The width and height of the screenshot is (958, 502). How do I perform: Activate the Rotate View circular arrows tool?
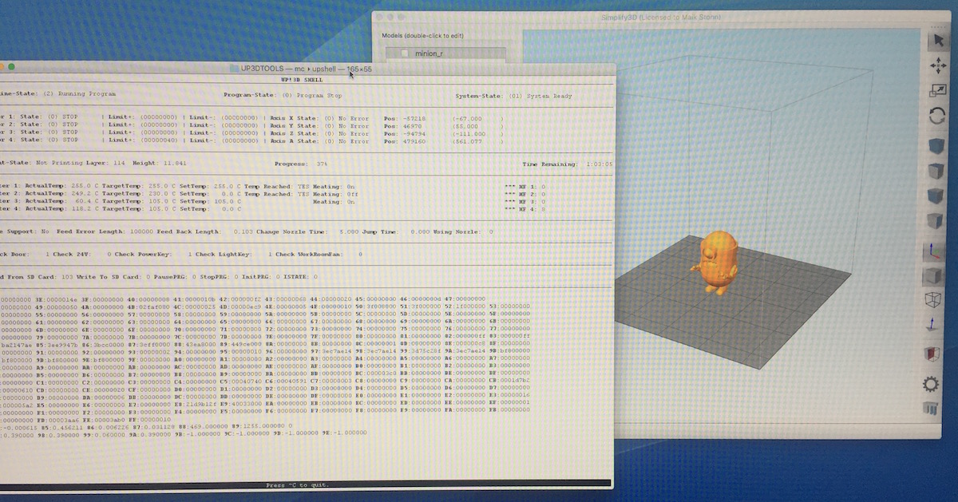click(939, 116)
